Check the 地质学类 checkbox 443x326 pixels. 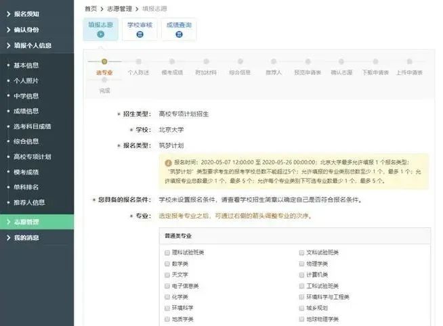(x=167, y=319)
